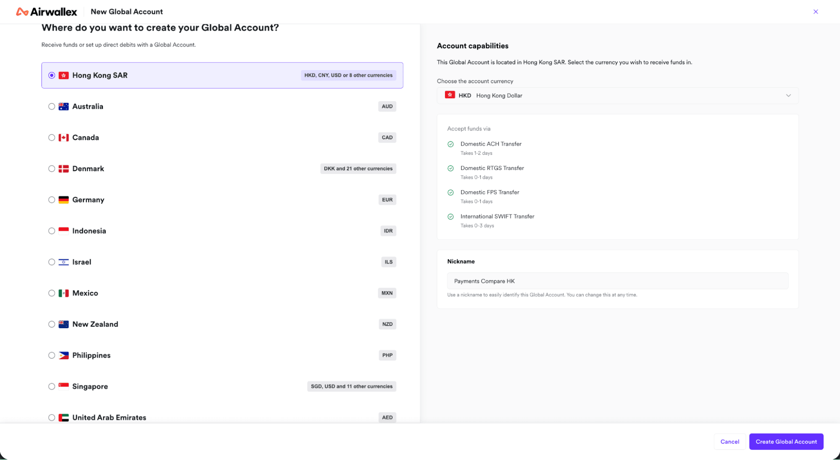Click the AED currency badge
The height and width of the screenshot is (460, 840).
pos(387,418)
